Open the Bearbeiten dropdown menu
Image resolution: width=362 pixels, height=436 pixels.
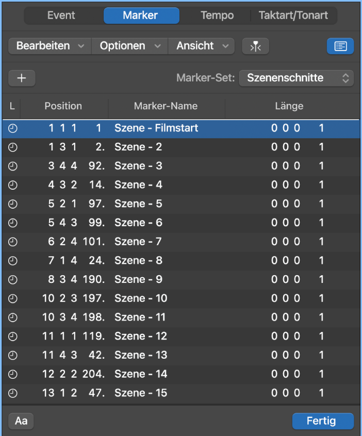click(50, 46)
